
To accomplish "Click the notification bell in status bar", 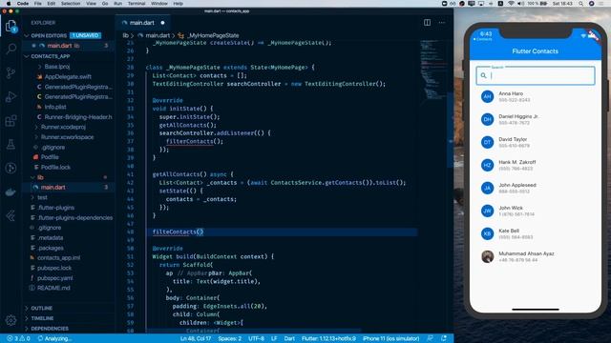I will [x=444, y=338].
